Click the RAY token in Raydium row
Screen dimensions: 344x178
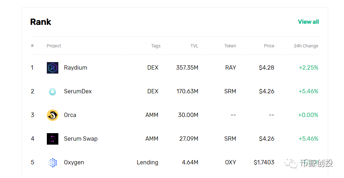coord(231,68)
